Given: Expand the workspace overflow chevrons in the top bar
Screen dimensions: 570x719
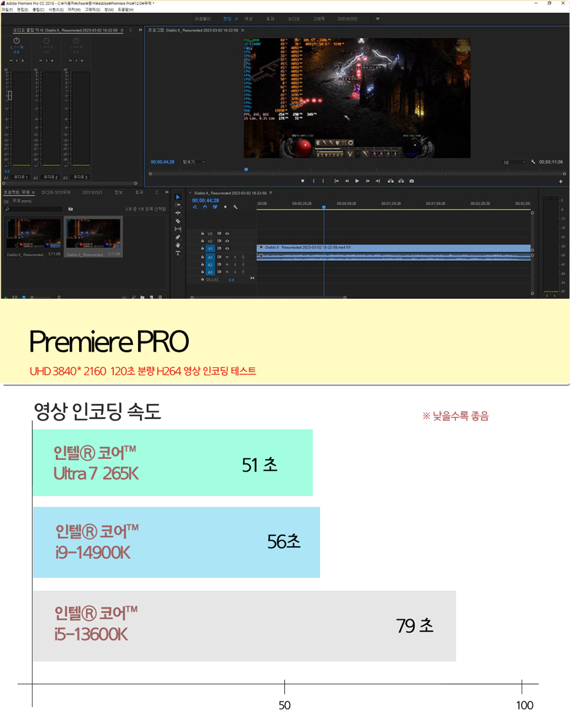Looking at the screenshot, I should coord(378,18).
